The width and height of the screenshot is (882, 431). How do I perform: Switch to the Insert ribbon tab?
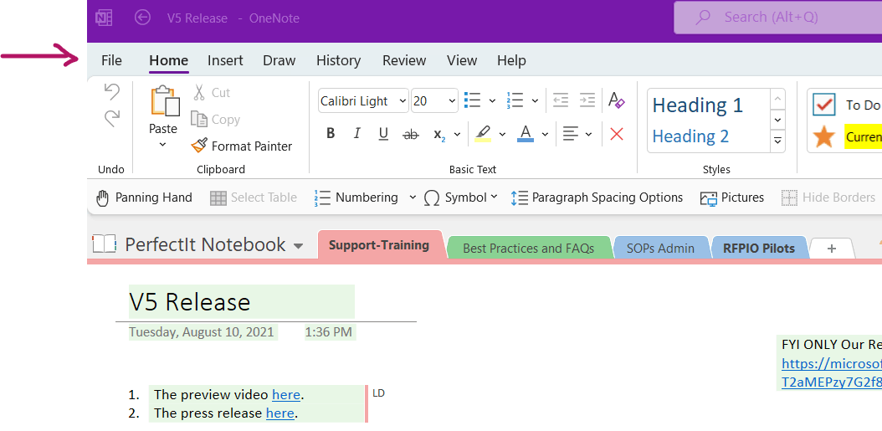(x=225, y=60)
